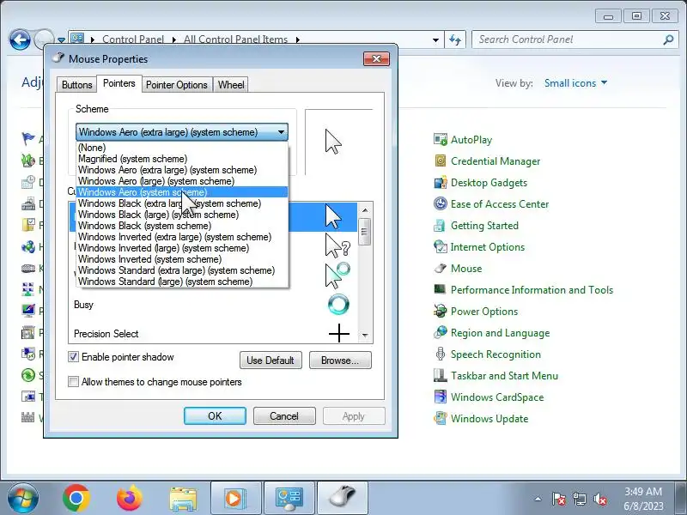687x515 pixels.
Task: Switch to the Wheel tab
Action: (x=231, y=85)
